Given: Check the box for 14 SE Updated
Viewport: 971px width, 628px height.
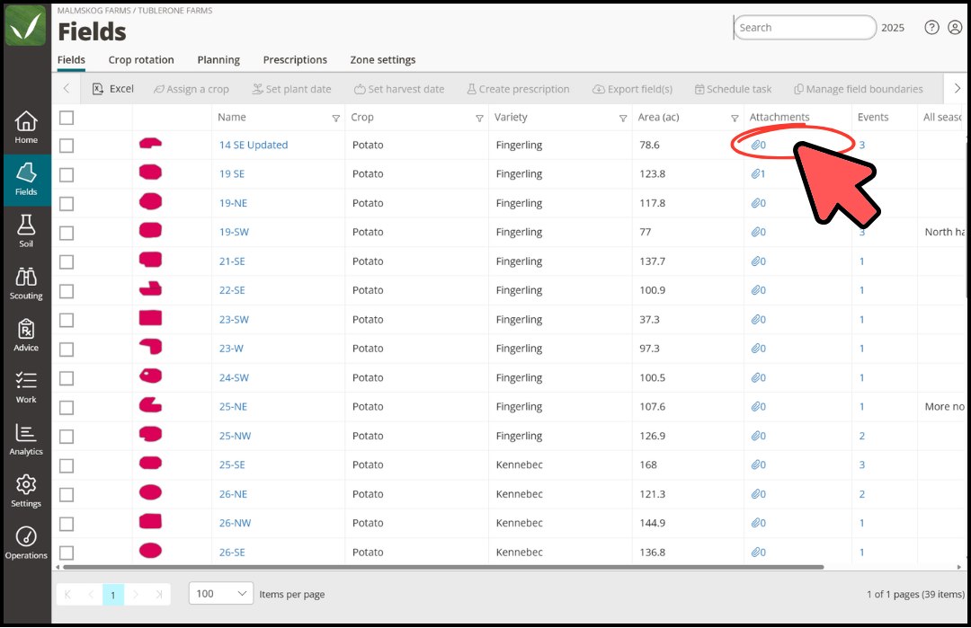Looking at the screenshot, I should (67, 146).
